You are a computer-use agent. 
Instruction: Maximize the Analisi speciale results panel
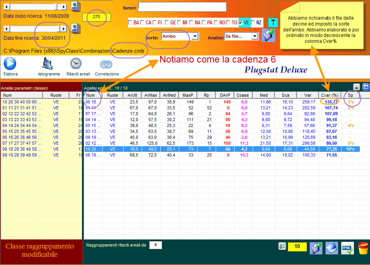[366, 87]
